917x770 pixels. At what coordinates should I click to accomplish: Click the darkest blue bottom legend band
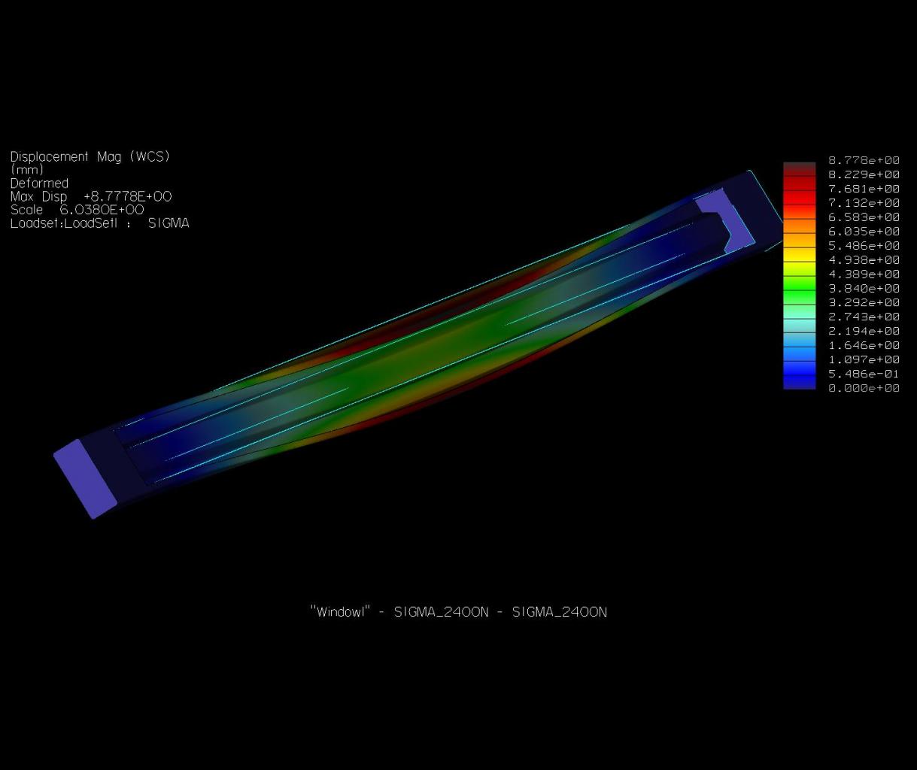(x=799, y=382)
